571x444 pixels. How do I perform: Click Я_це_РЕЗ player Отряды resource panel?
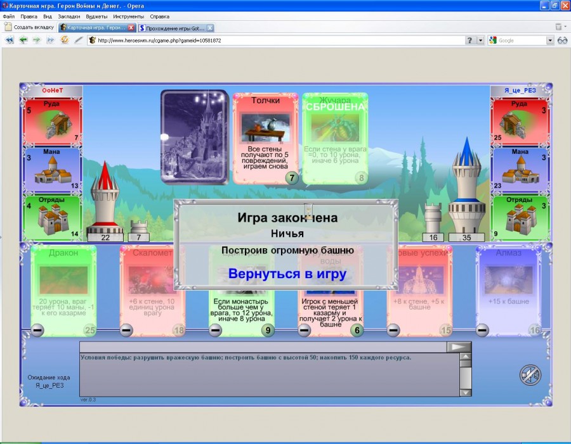click(520, 217)
